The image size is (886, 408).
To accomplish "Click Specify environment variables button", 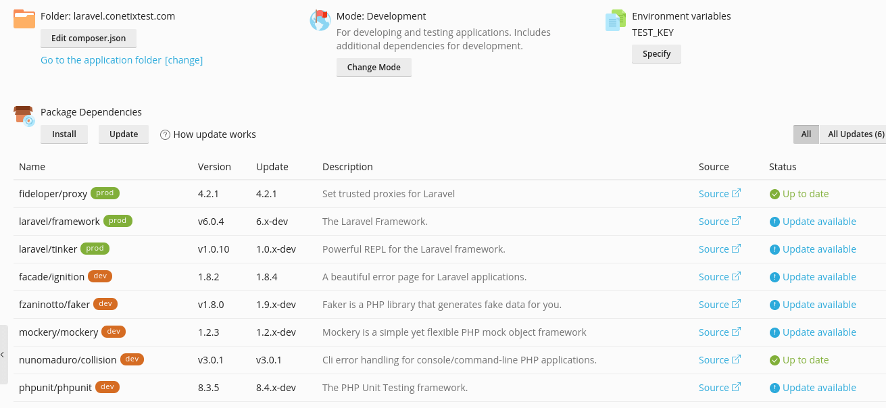I will point(656,54).
